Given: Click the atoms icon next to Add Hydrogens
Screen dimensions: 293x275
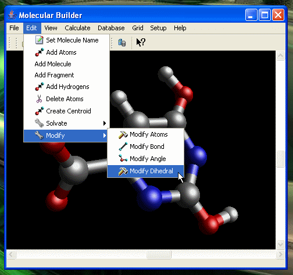Looking at the screenshot, I should (40, 87).
